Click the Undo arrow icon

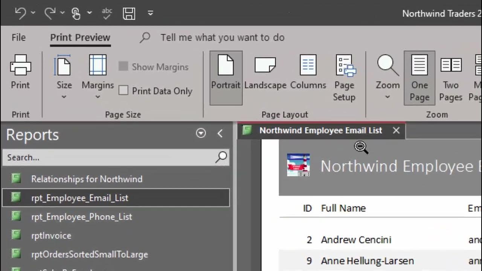pos(20,13)
